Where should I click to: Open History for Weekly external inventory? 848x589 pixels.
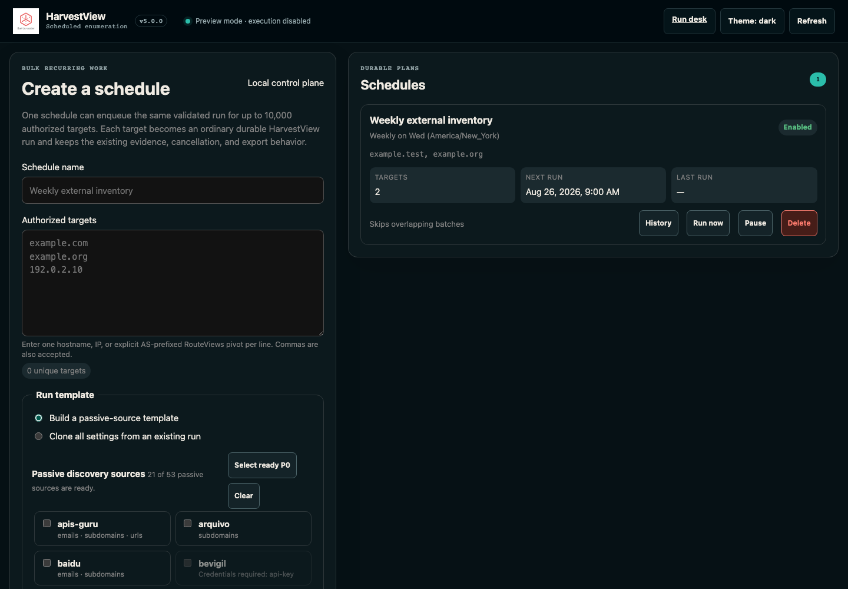[x=658, y=223]
